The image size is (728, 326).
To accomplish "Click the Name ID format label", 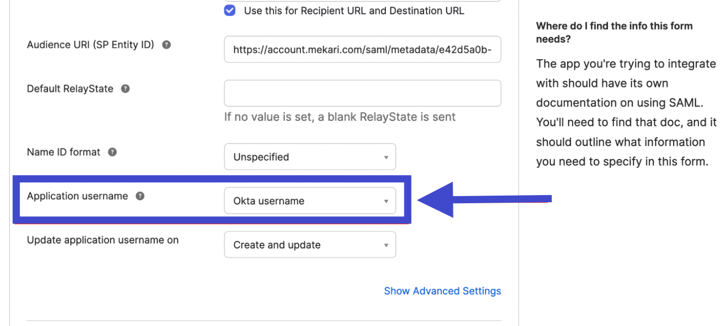I will (x=64, y=152).
